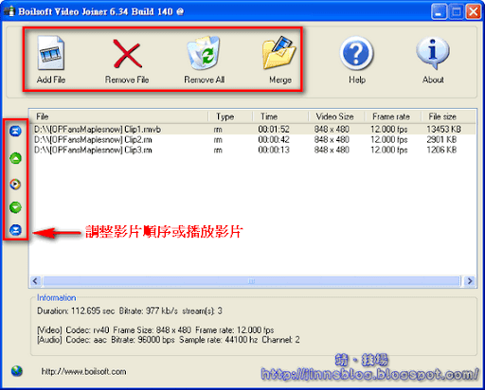This screenshot has width=485, height=390.
Task: Click the red X Remove File icon
Action: (127, 53)
